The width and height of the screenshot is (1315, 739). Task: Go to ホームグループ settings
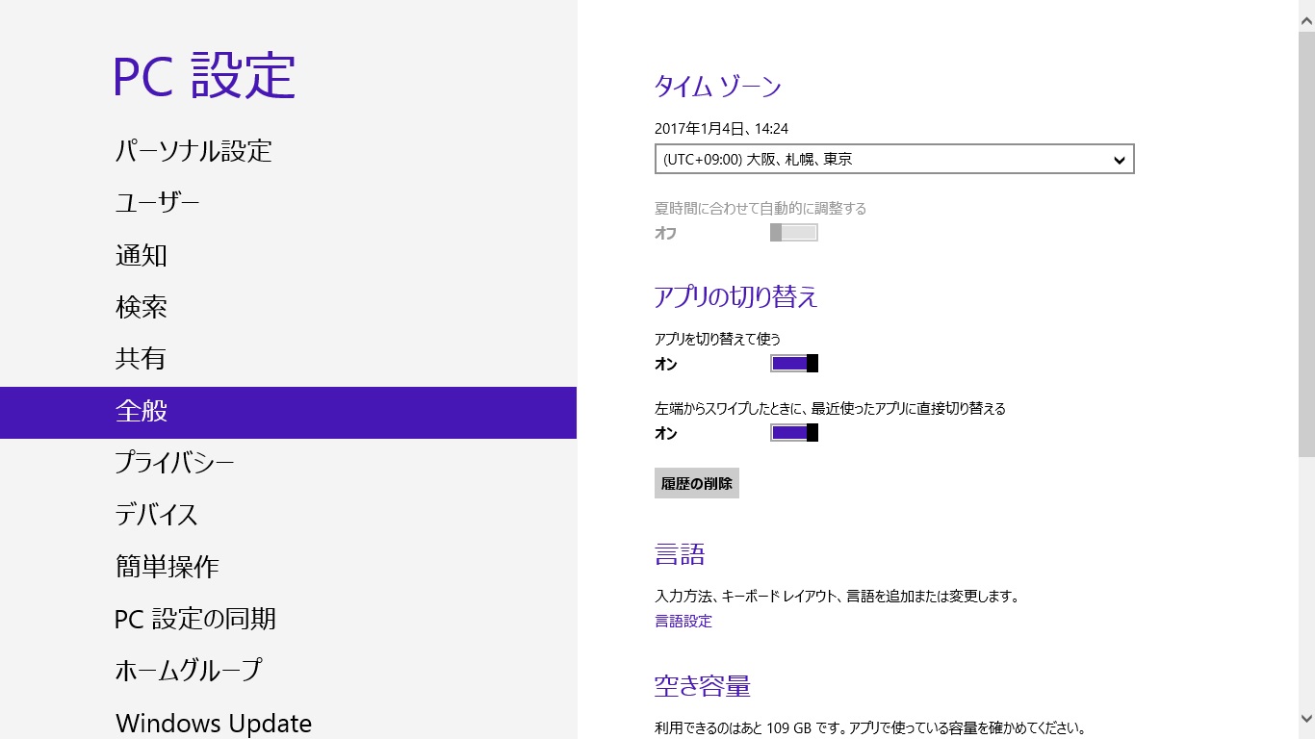(188, 671)
